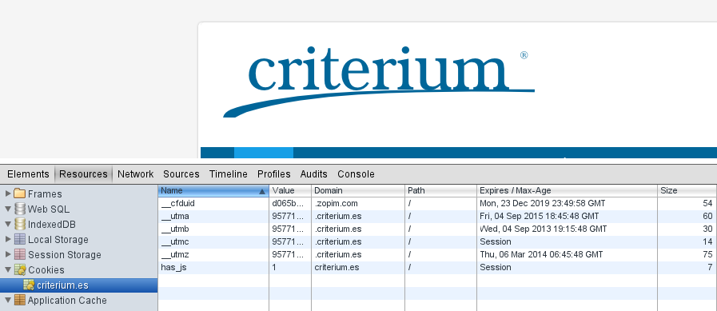Image resolution: width=717 pixels, height=311 pixels.
Task: Select the has_js cookie row
Action: [x=437, y=267]
